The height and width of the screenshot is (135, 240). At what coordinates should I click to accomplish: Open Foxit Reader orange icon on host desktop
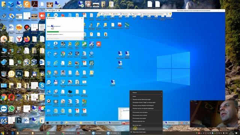27,4
